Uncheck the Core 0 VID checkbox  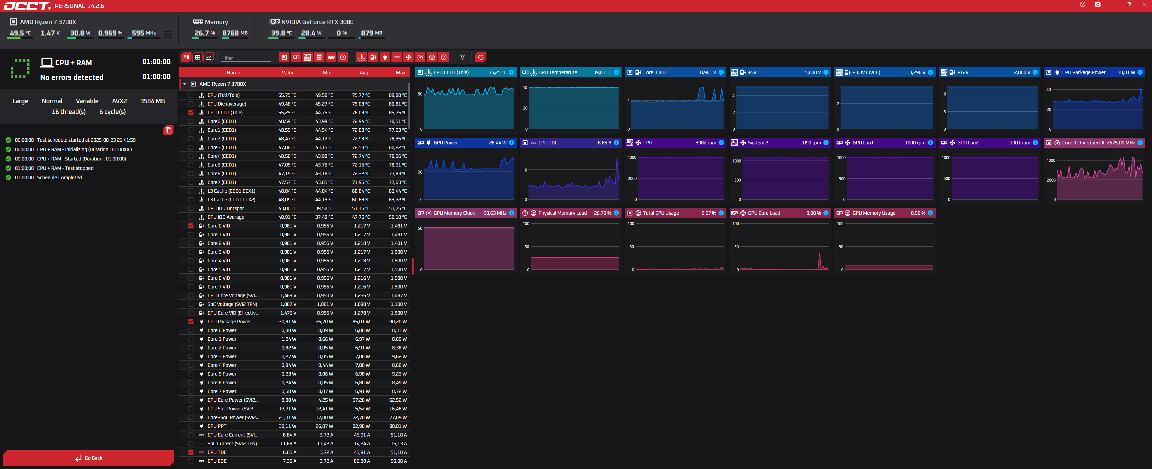coord(191,226)
